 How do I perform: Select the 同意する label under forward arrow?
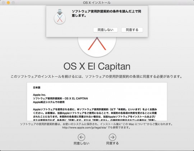(x=112, y=143)
